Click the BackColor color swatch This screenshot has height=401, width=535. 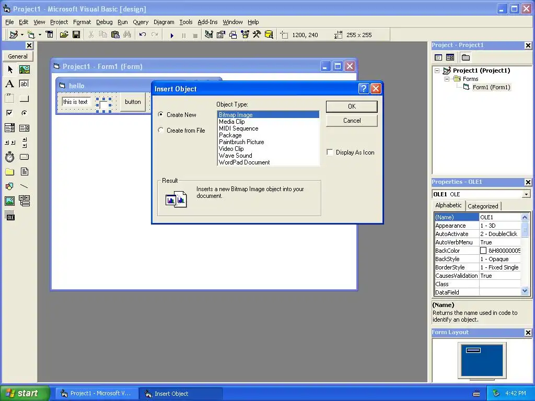pos(483,251)
